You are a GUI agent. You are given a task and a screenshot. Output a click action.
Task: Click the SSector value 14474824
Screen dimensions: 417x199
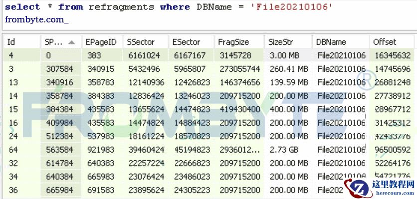tap(147, 123)
